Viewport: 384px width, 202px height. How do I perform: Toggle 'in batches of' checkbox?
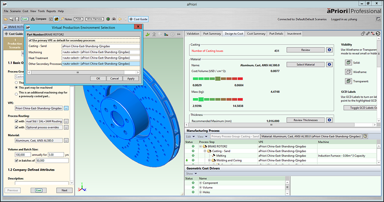pyautogui.click(x=16, y=161)
